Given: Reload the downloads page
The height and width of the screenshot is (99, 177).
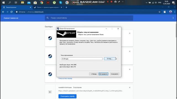Looking at the screenshot, I should pos(12,12).
